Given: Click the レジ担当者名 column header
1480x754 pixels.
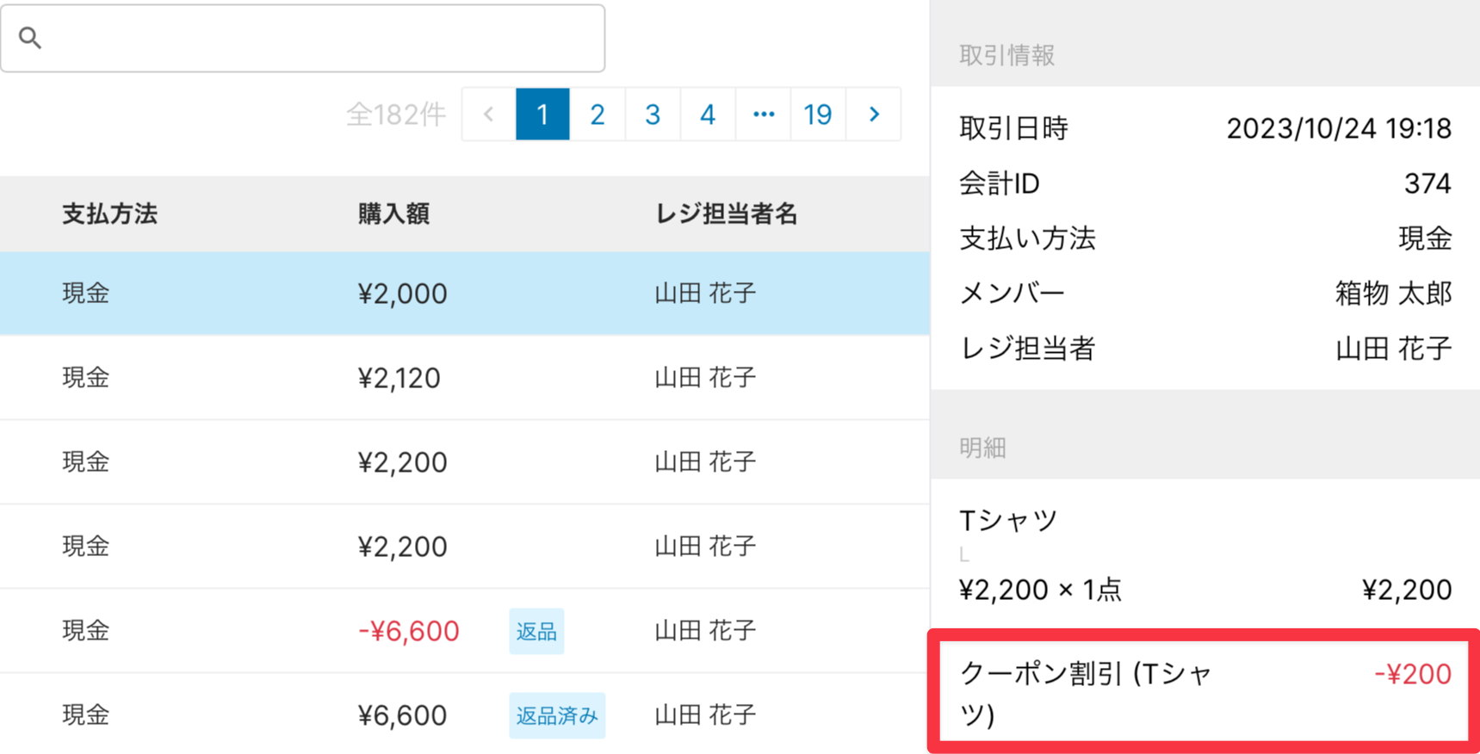Looking at the screenshot, I should (x=727, y=214).
